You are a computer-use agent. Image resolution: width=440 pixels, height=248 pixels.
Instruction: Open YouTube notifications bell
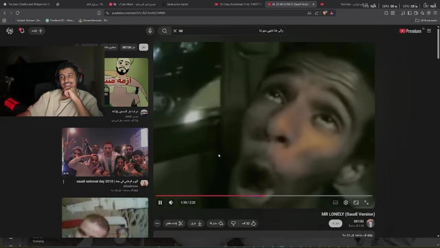(22, 31)
